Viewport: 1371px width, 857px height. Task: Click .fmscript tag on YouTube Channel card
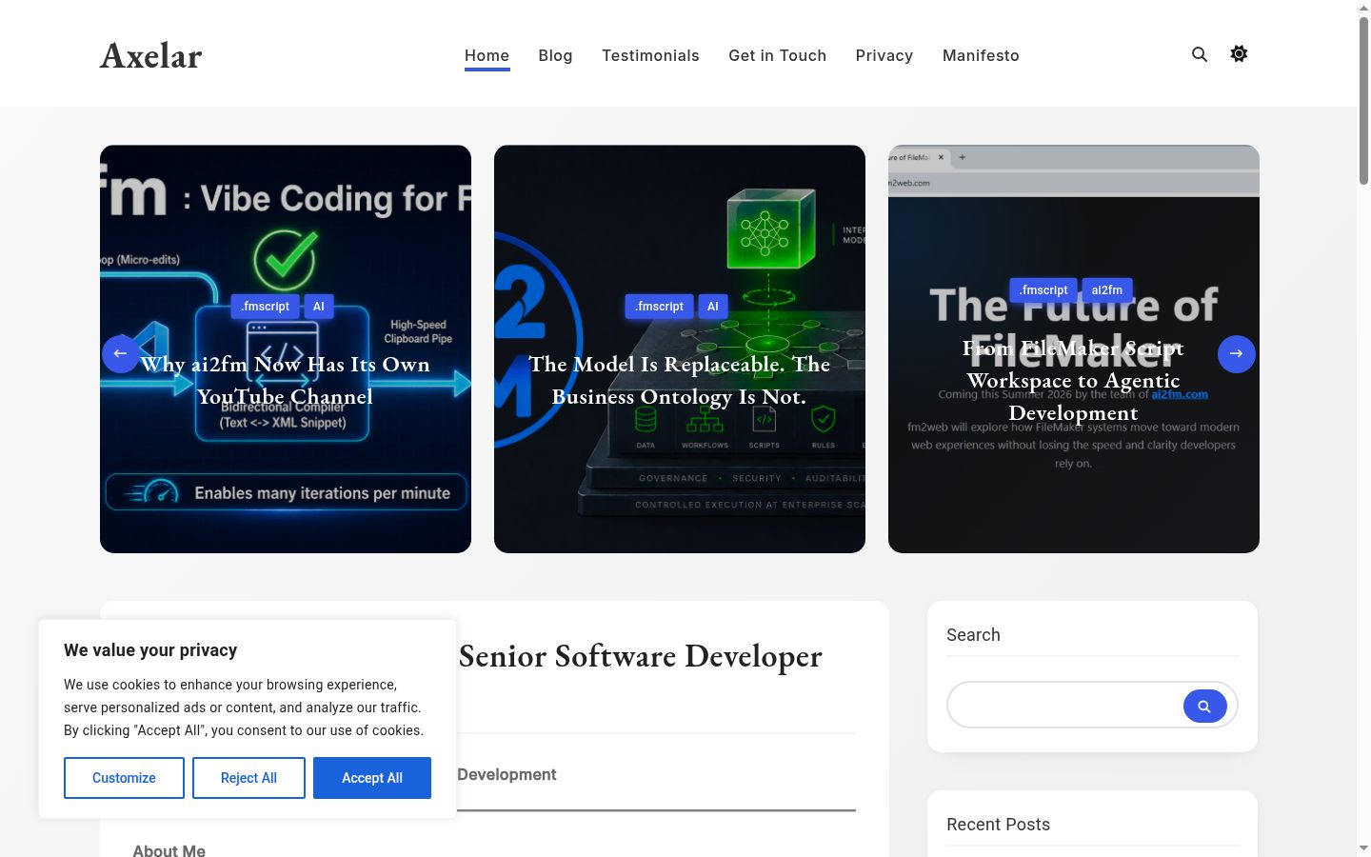[x=265, y=307]
